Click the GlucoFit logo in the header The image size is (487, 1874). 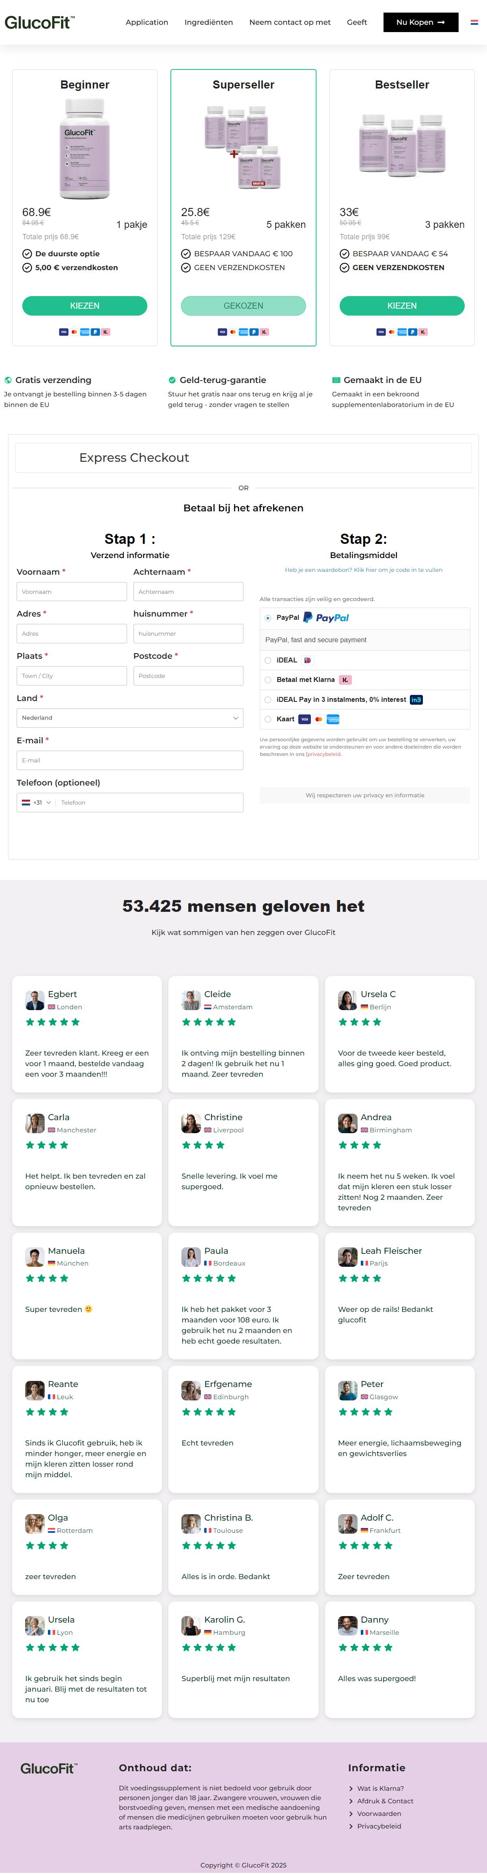(39, 23)
